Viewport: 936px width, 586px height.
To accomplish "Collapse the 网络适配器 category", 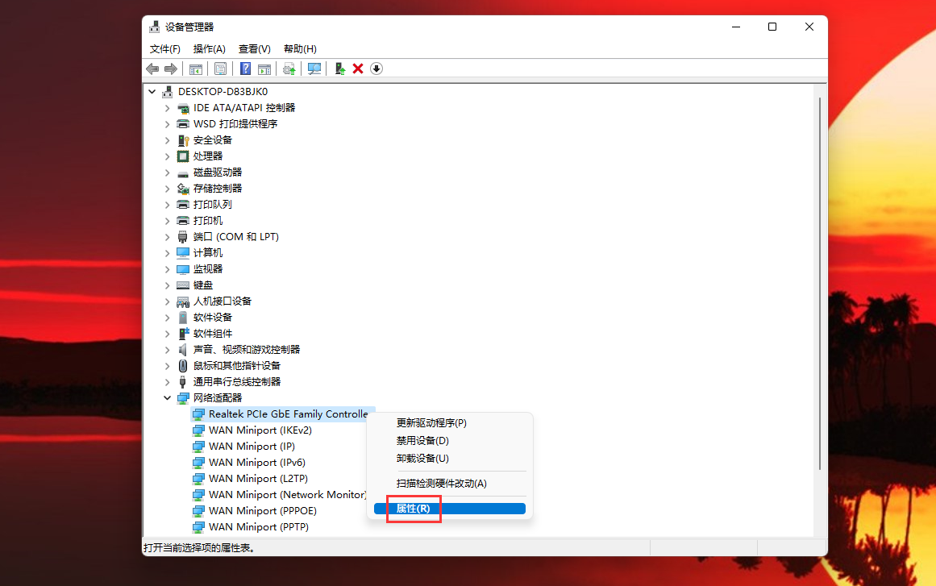I will click(167, 397).
